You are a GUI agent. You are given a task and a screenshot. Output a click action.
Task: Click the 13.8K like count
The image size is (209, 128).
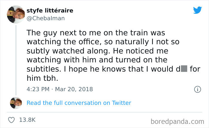coord(27,120)
